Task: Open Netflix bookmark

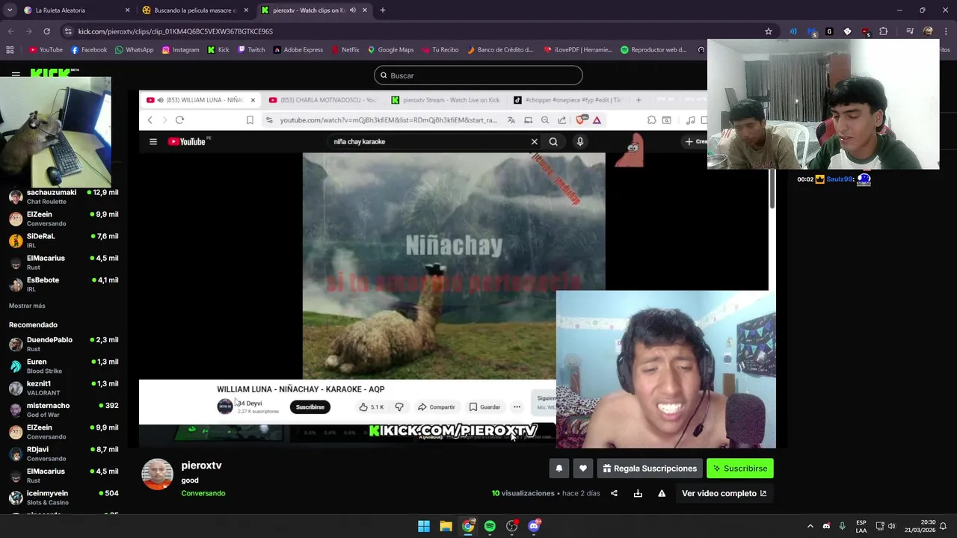Action: pos(345,50)
